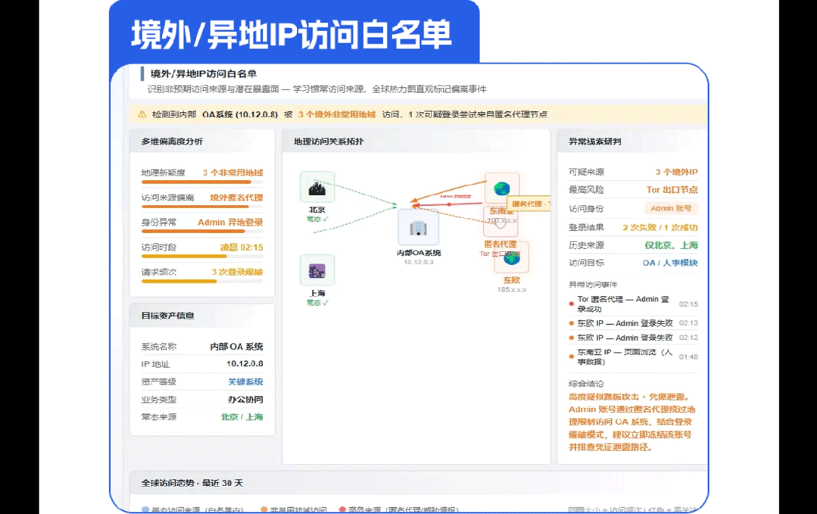This screenshot has width=817, height=514.
Task: Click the 10.12.0.8 IP address value
Action: (245, 363)
